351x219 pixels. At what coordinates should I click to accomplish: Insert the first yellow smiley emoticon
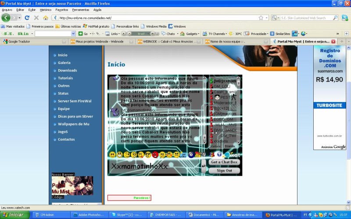[112, 155]
